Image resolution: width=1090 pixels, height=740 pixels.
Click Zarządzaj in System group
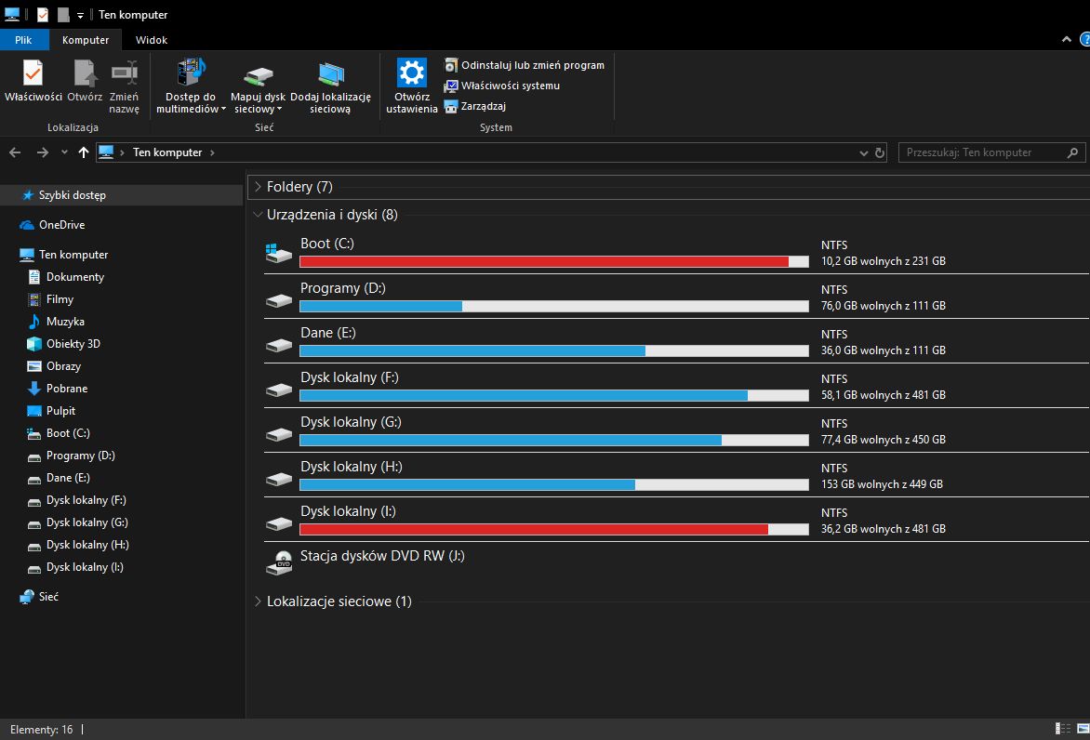(483, 106)
